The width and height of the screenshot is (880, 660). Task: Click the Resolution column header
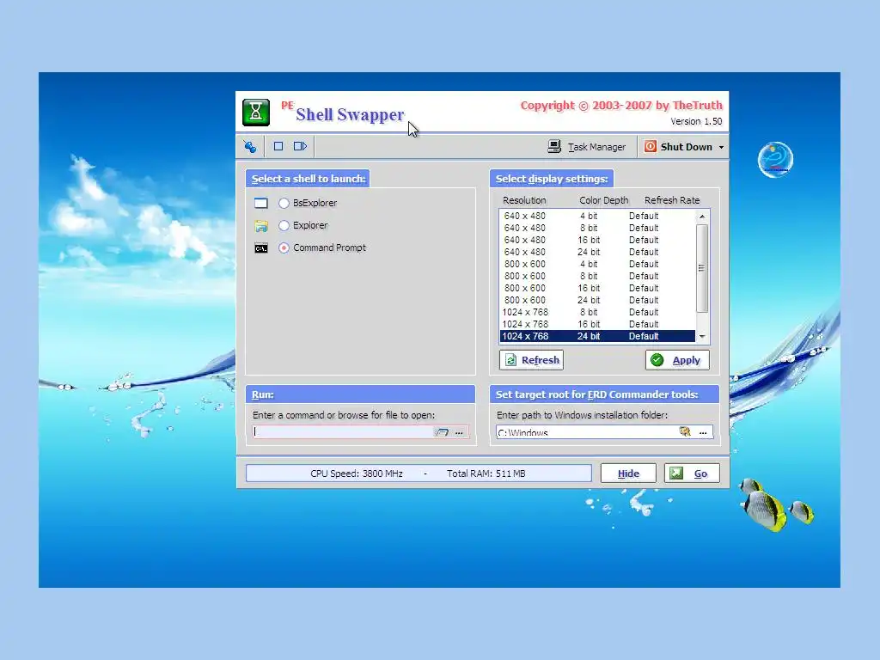tap(524, 200)
